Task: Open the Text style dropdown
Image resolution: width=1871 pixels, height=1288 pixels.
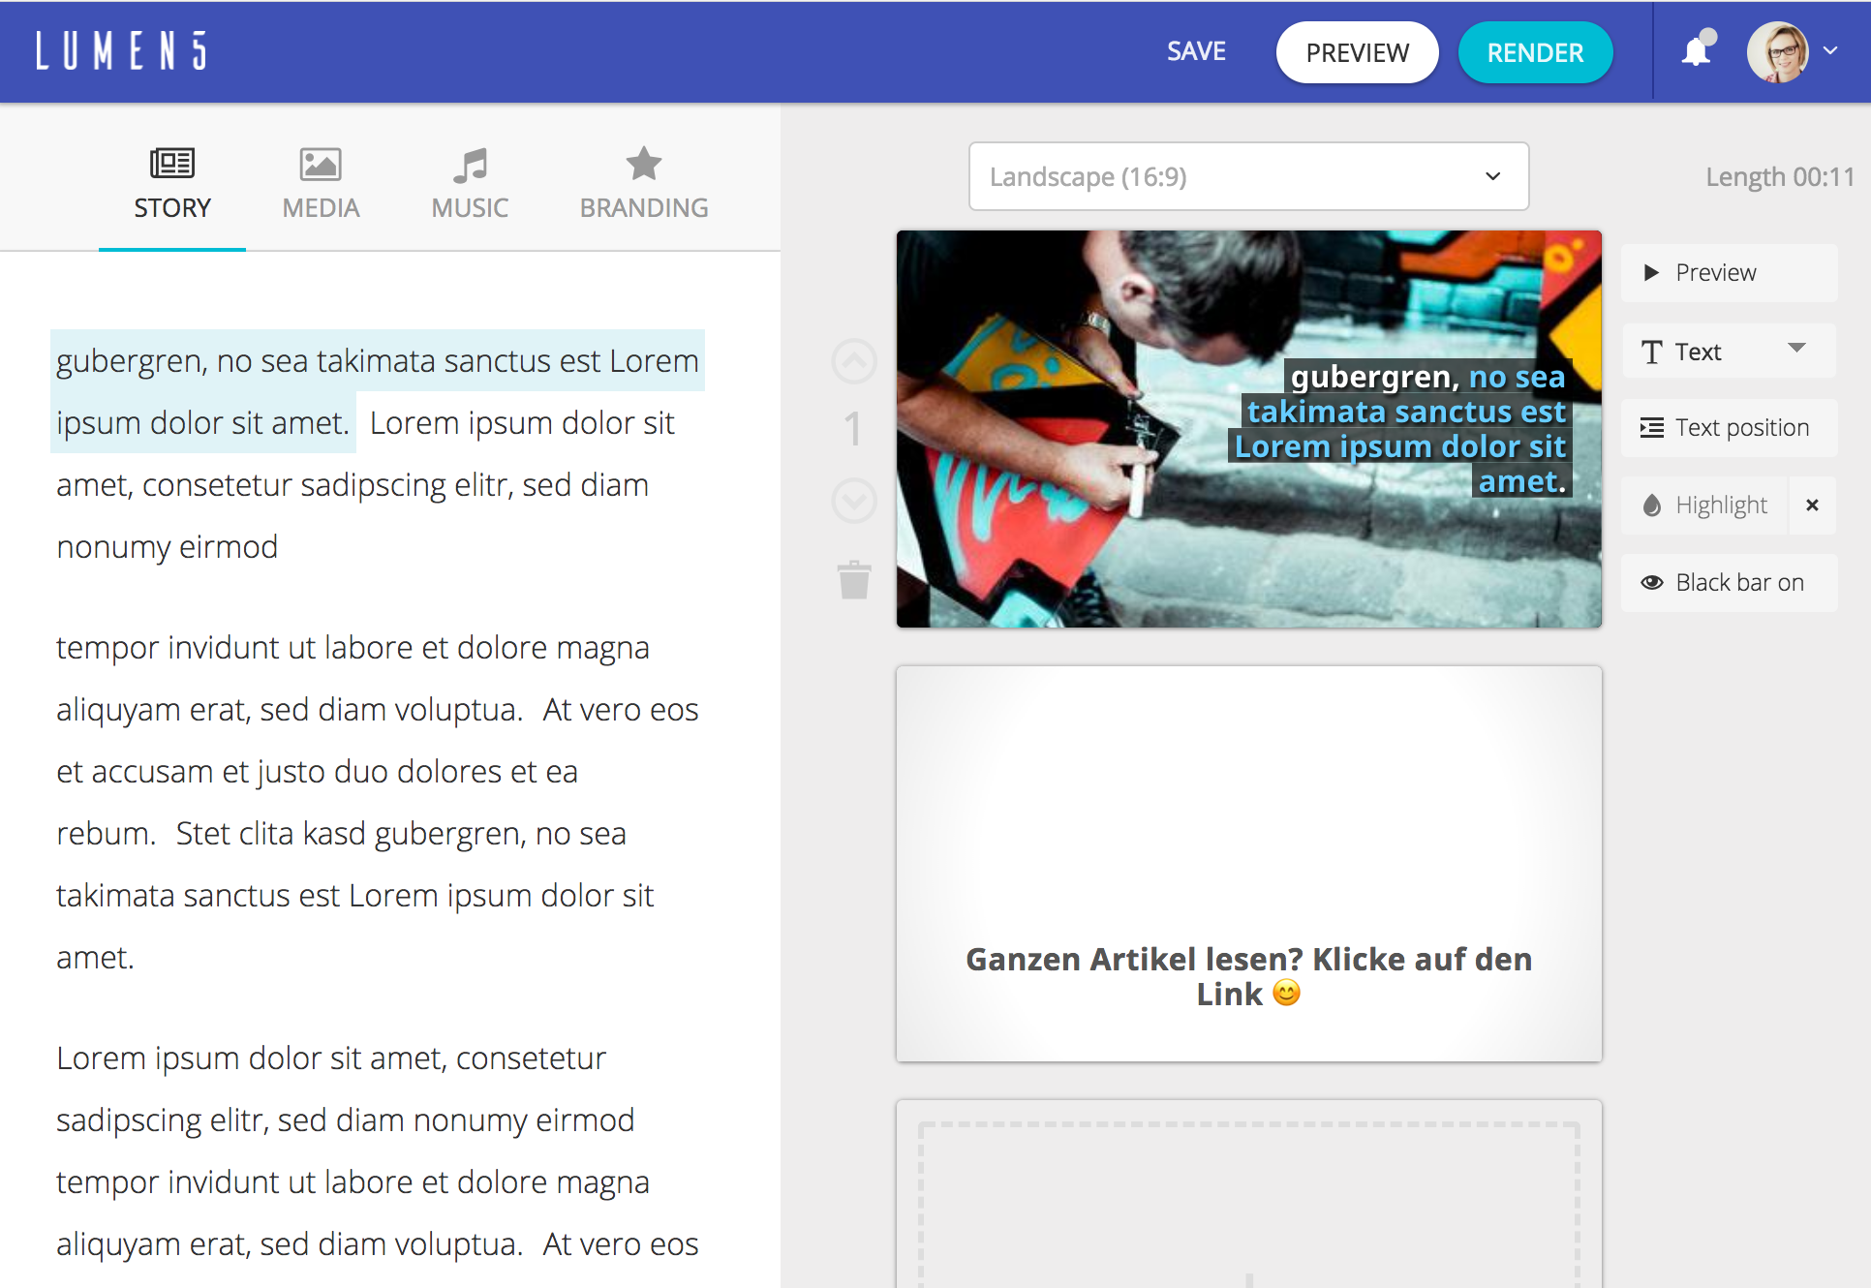Action: coord(1729,351)
